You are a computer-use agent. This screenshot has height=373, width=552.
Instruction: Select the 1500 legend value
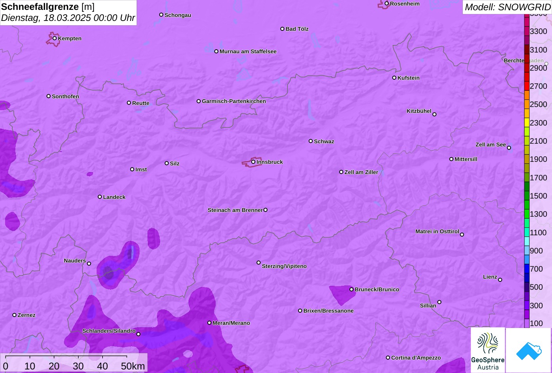(x=539, y=196)
